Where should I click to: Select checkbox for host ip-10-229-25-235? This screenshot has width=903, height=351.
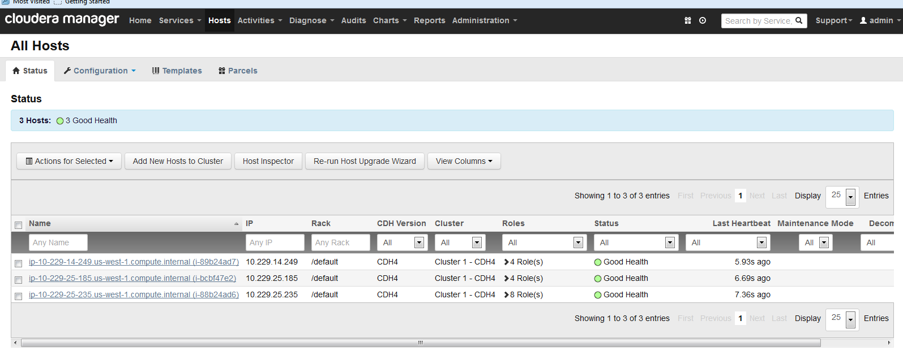point(18,296)
